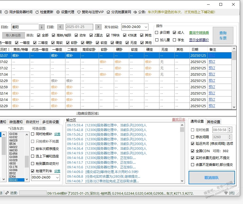The image size is (243, 204).
Task: Enable the multi-date checkbox
Action: point(157,32)
